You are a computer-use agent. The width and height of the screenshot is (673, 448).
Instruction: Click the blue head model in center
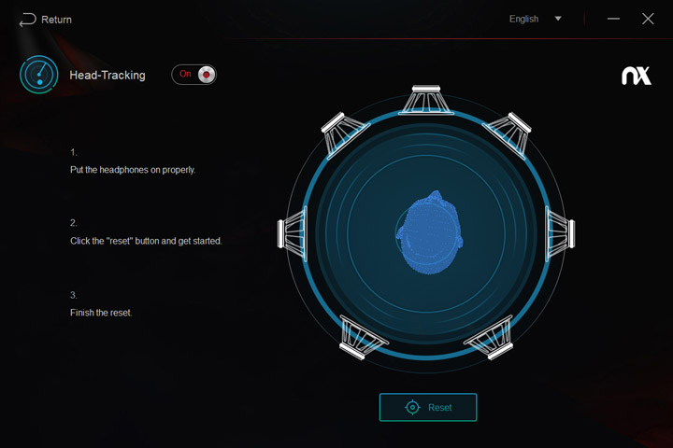point(430,232)
